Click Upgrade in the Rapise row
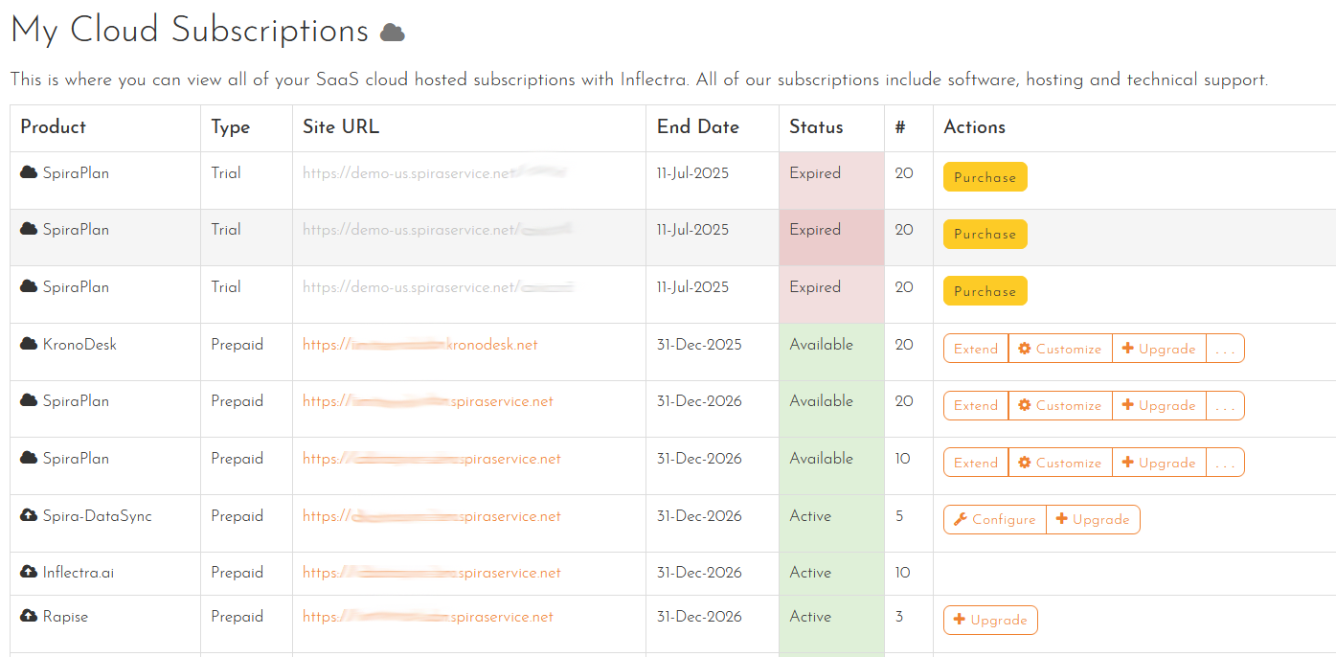 click(990, 620)
